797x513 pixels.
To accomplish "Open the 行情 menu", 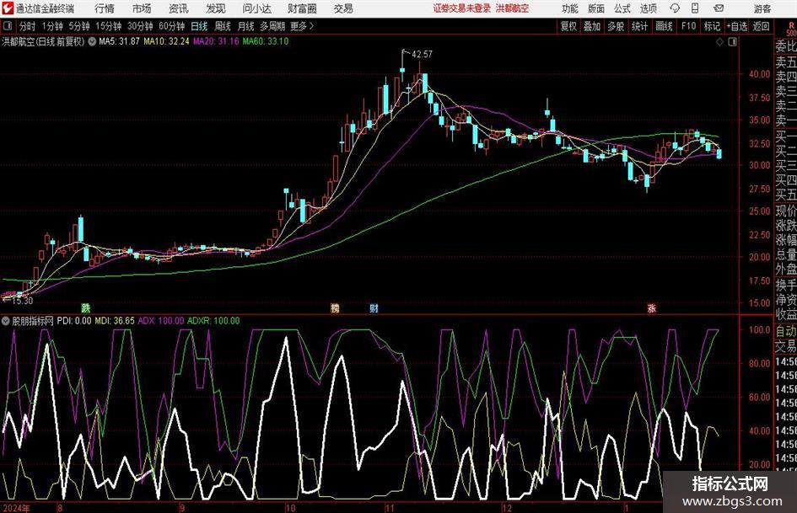I will (x=105, y=8).
